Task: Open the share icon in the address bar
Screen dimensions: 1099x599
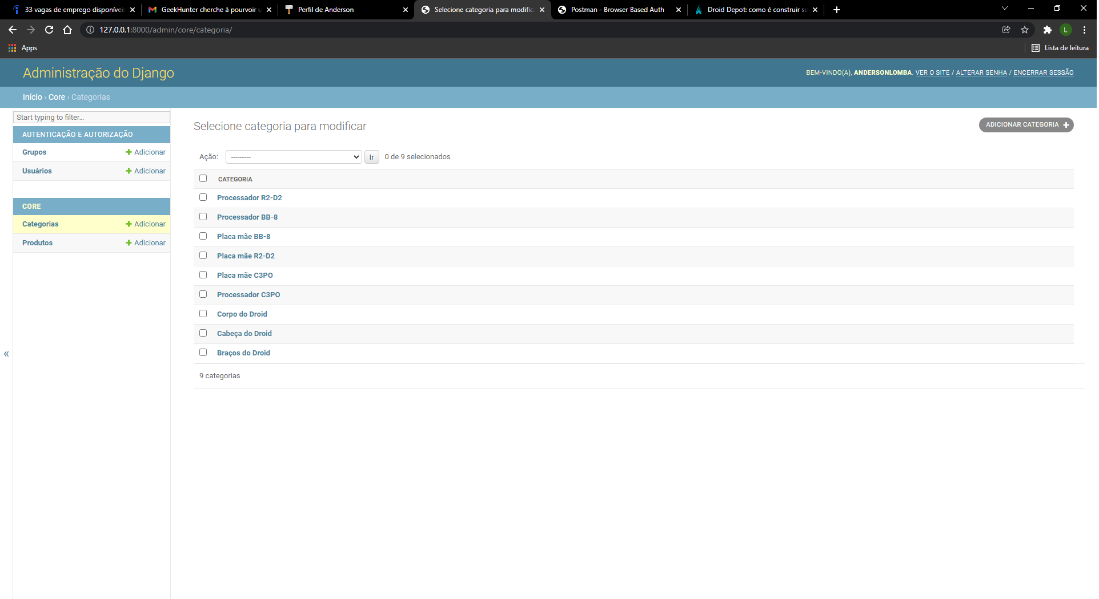Action: coord(1006,30)
